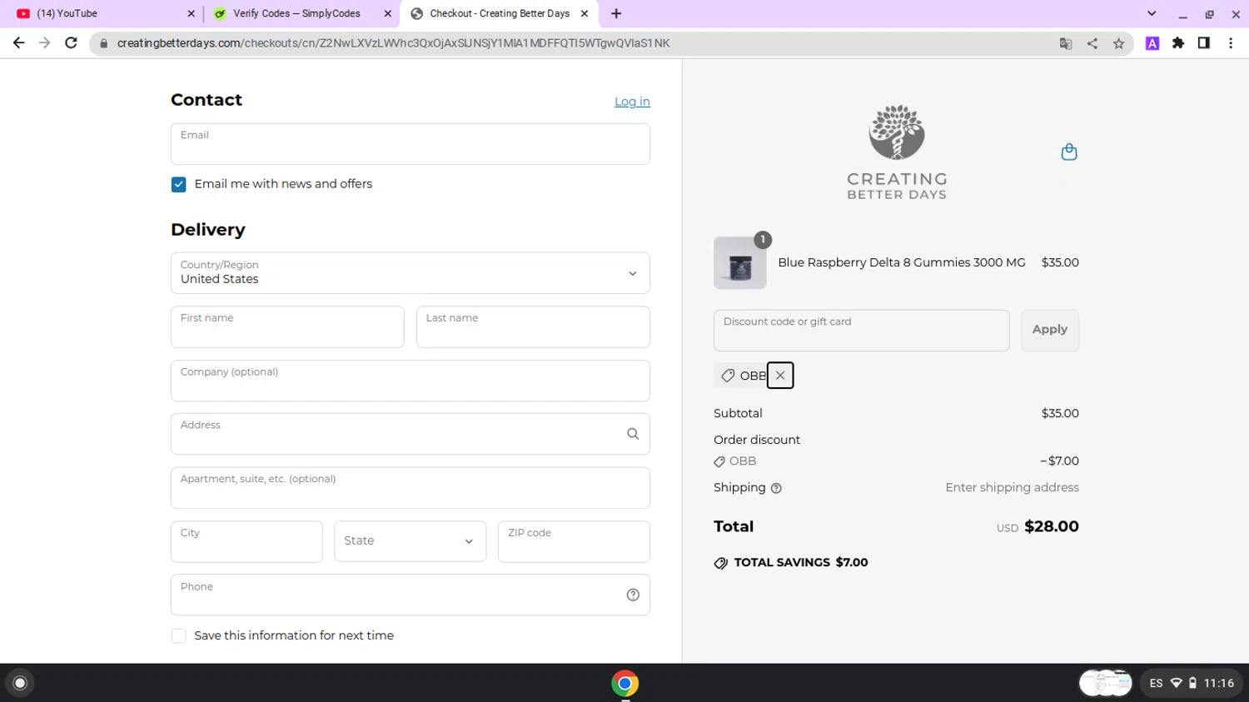The height and width of the screenshot is (702, 1249).
Task: Click the ES keyboard language indicator
Action: click(x=1156, y=683)
